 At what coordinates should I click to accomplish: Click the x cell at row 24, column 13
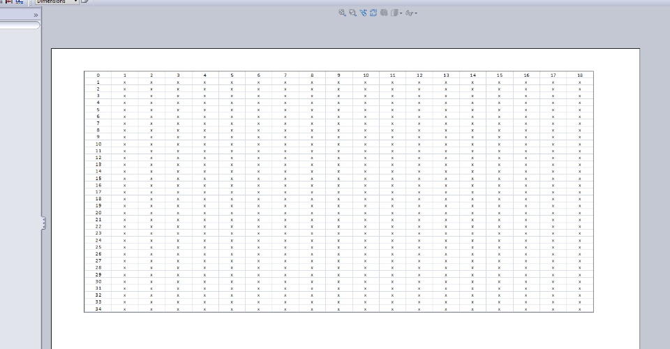tap(446, 240)
